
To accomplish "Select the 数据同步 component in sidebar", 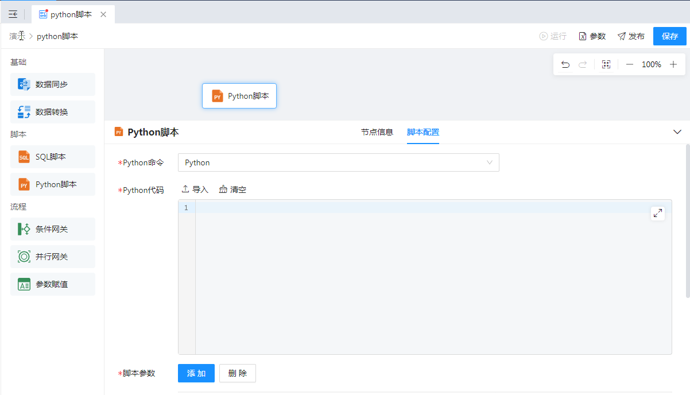I will pyautogui.click(x=53, y=84).
